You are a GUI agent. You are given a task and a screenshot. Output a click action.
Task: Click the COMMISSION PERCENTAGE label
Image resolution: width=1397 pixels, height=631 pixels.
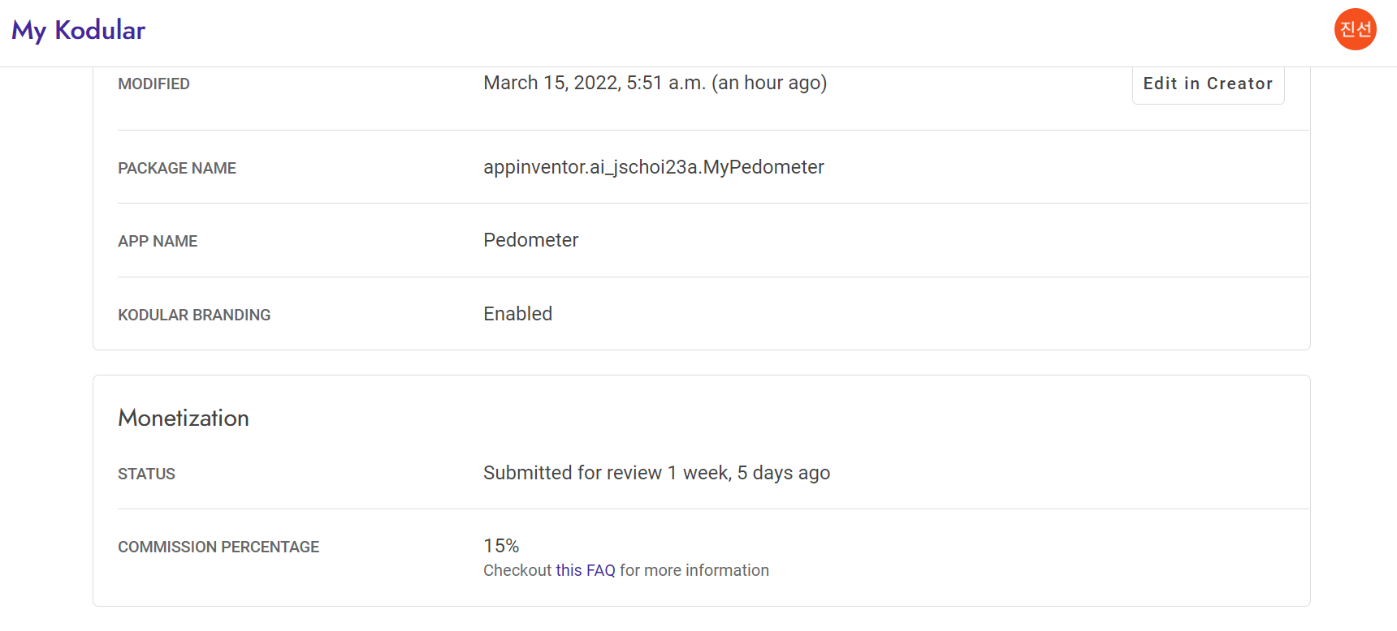218,547
